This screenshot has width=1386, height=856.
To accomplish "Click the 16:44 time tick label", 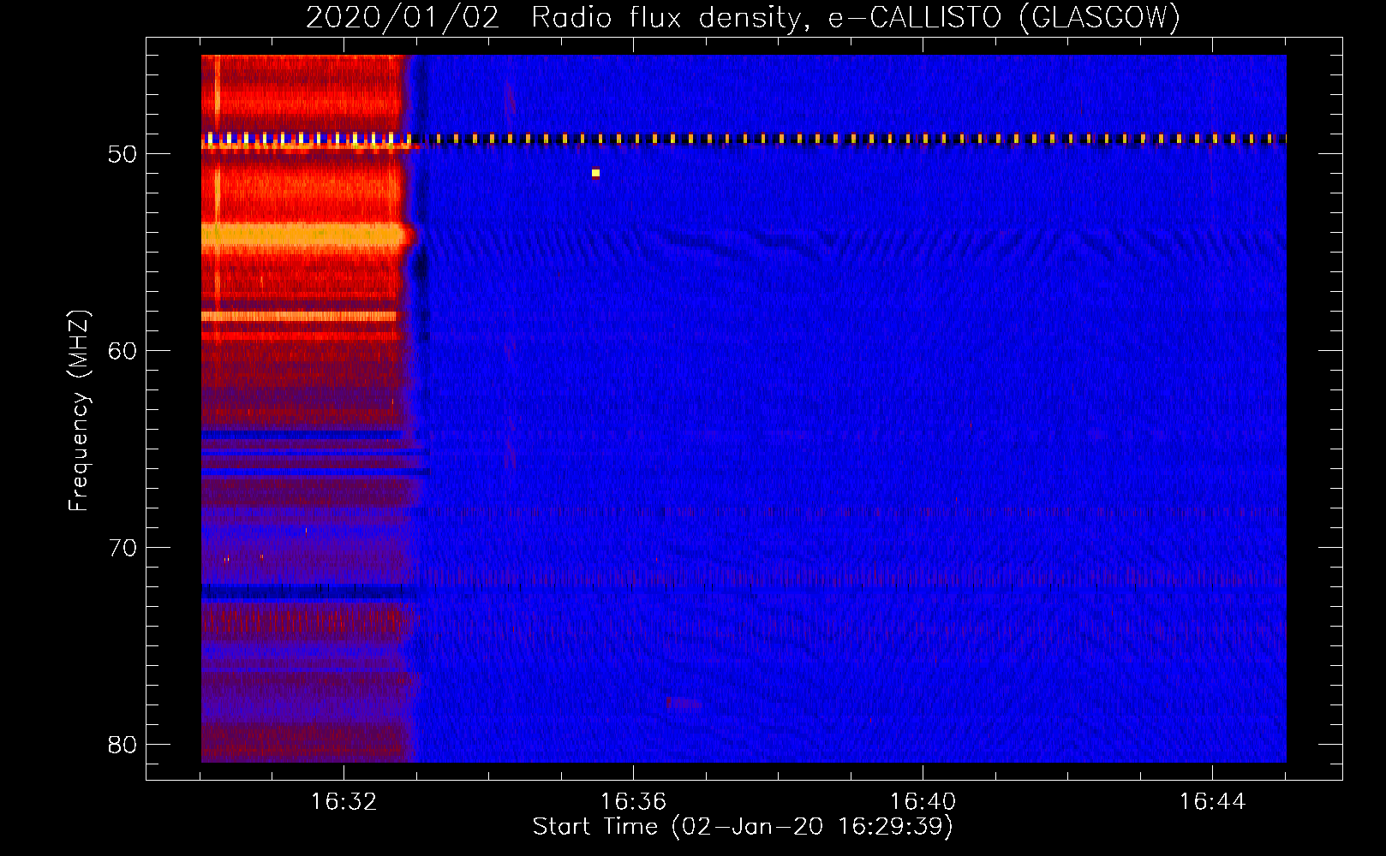I will pyautogui.click(x=1212, y=802).
